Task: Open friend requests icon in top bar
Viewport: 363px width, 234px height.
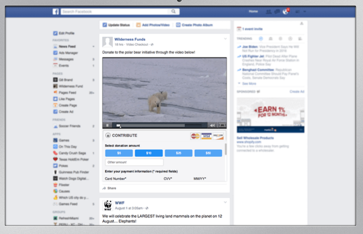Action: pyautogui.click(x=269, y=11)
